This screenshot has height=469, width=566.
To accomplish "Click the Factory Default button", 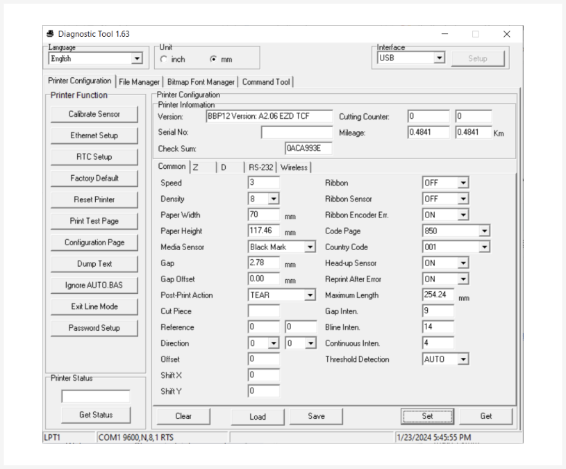I will (94, 179).
